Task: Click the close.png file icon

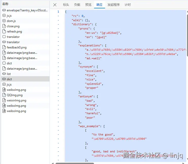Action: 4,26
